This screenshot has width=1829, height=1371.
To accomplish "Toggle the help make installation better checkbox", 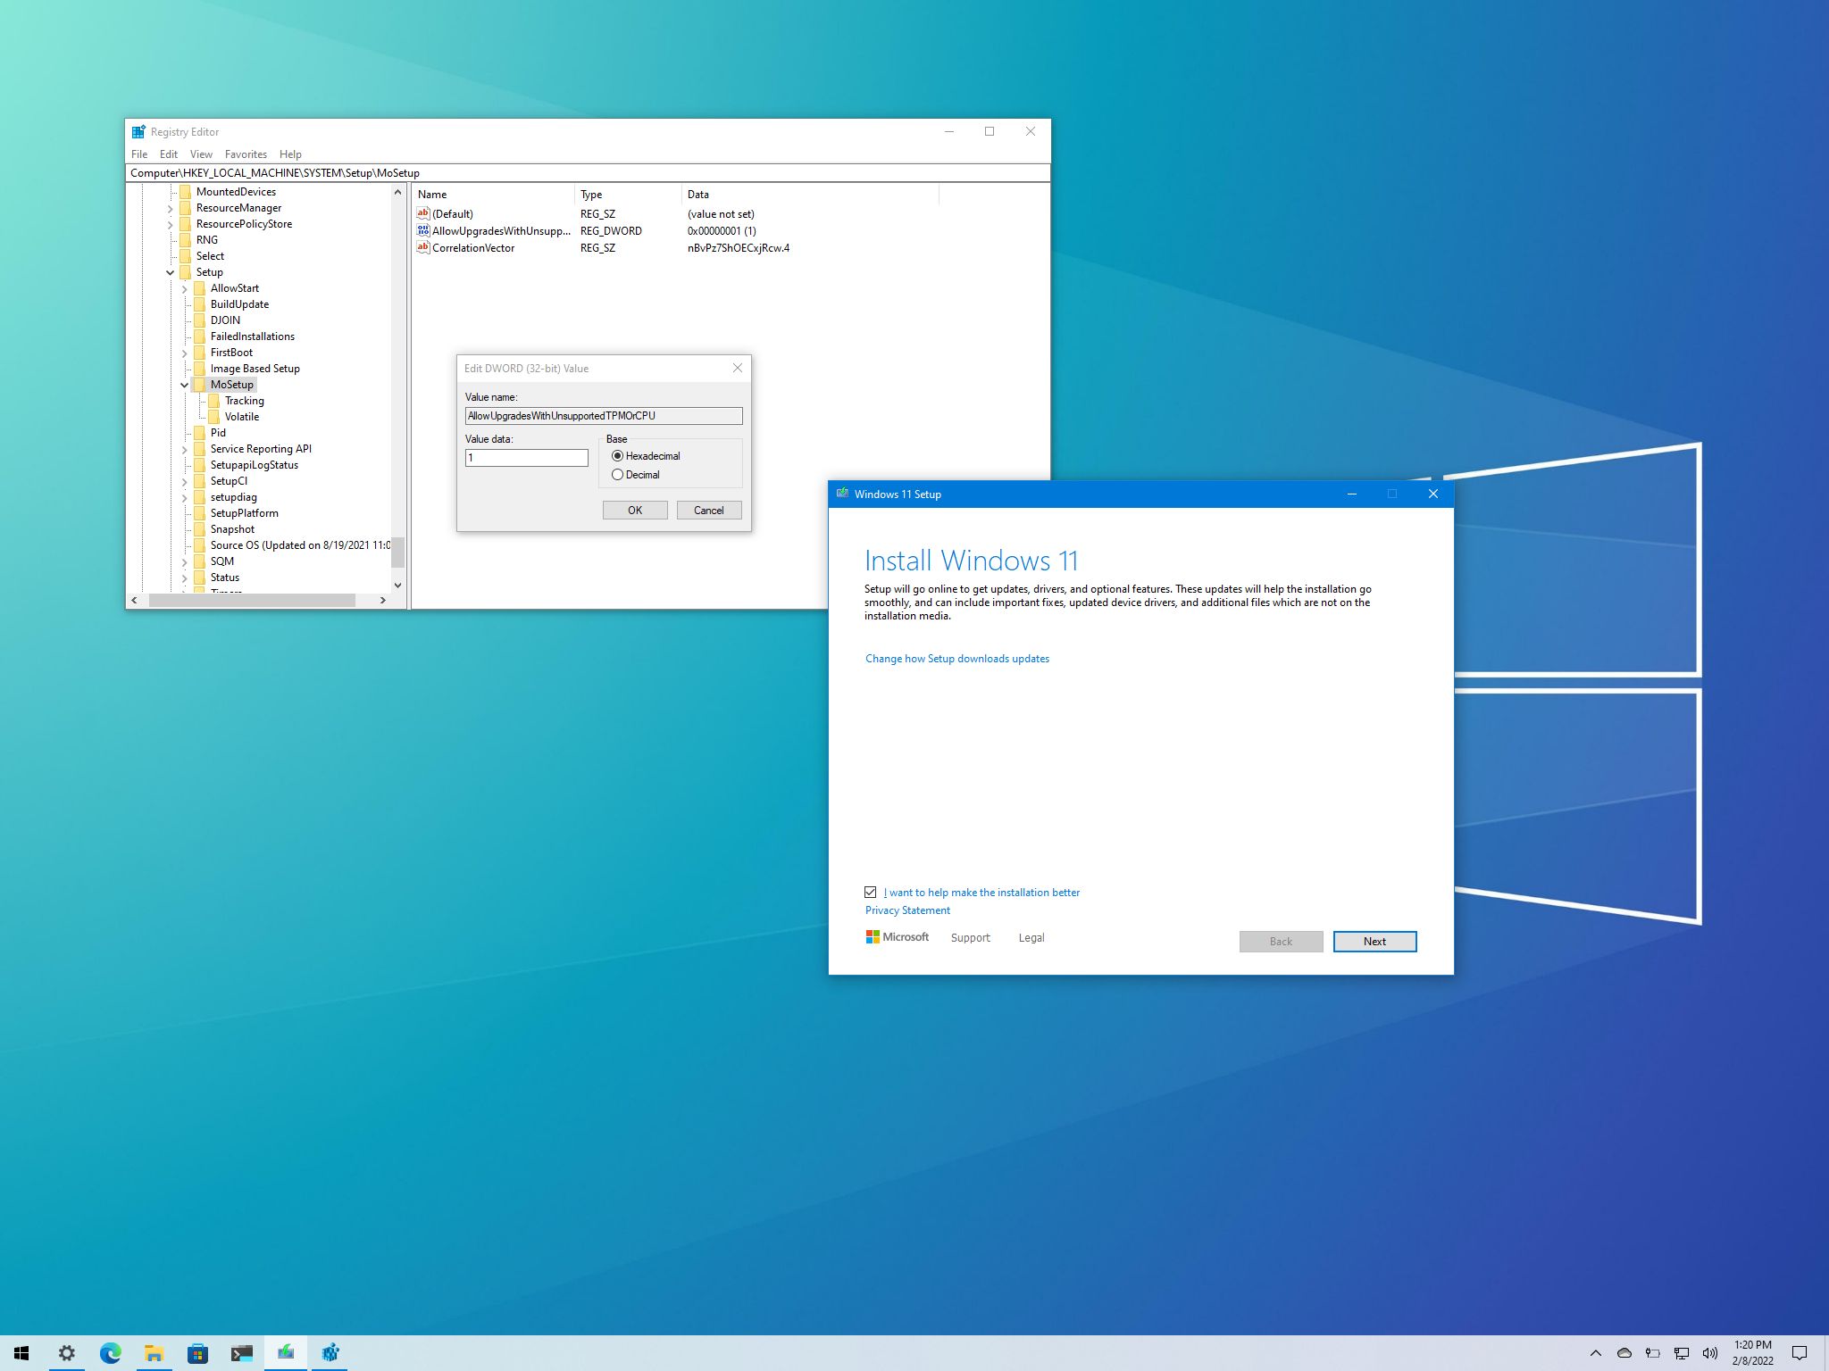I will click(870, 893).
